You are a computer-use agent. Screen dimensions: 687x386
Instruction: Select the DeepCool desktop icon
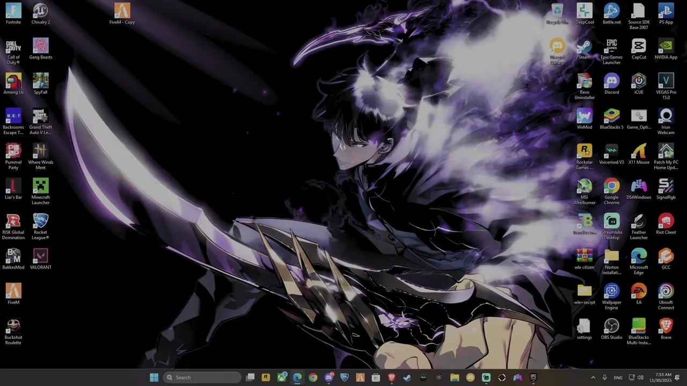pos(584,14)
